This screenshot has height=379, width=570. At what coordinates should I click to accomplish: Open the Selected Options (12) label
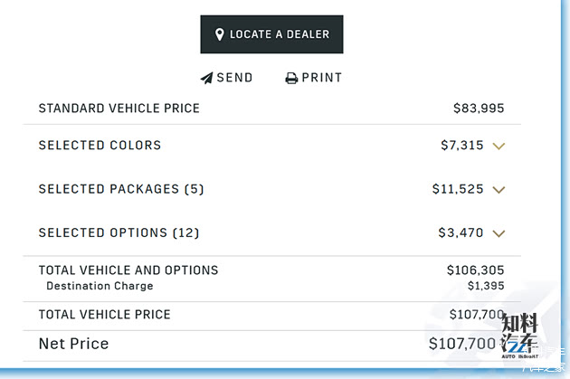coord(119,232)
